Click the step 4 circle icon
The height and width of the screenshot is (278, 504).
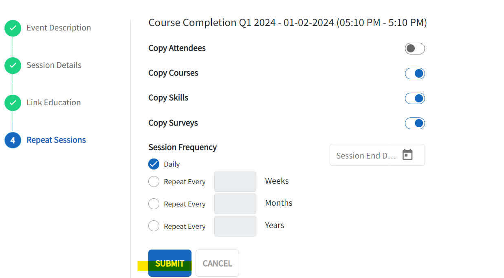pyautogui.click(x=13, y=140)
